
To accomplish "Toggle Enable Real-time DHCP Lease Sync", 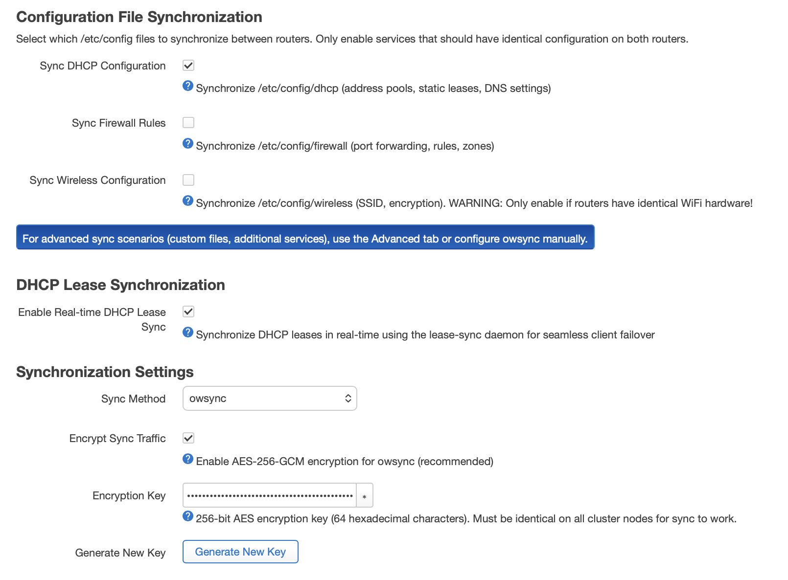I will pyautogui.click(x=188, y=312).
